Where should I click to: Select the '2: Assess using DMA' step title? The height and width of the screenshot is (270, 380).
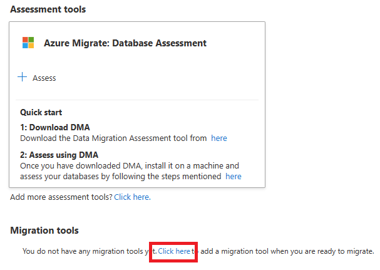pyautogui.click(x=59, y=155)
